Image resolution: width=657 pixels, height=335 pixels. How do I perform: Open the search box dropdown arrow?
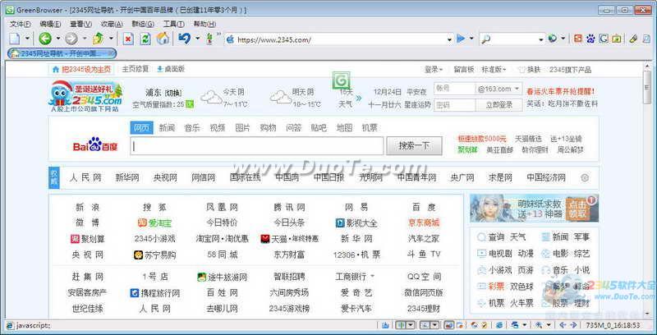(540, 39)
